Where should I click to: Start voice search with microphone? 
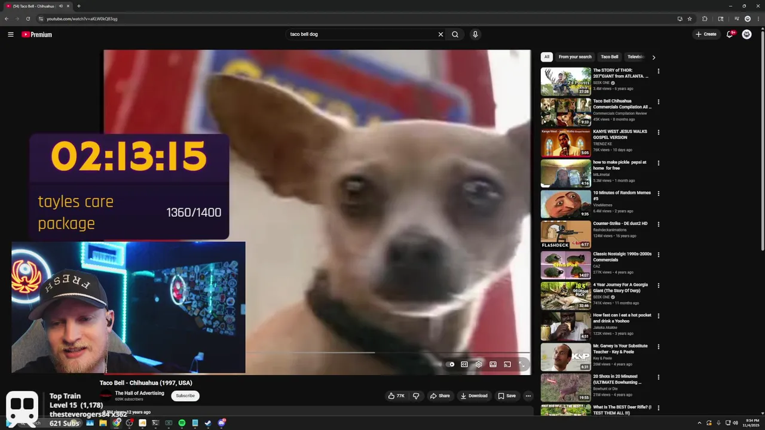[475, 35]
